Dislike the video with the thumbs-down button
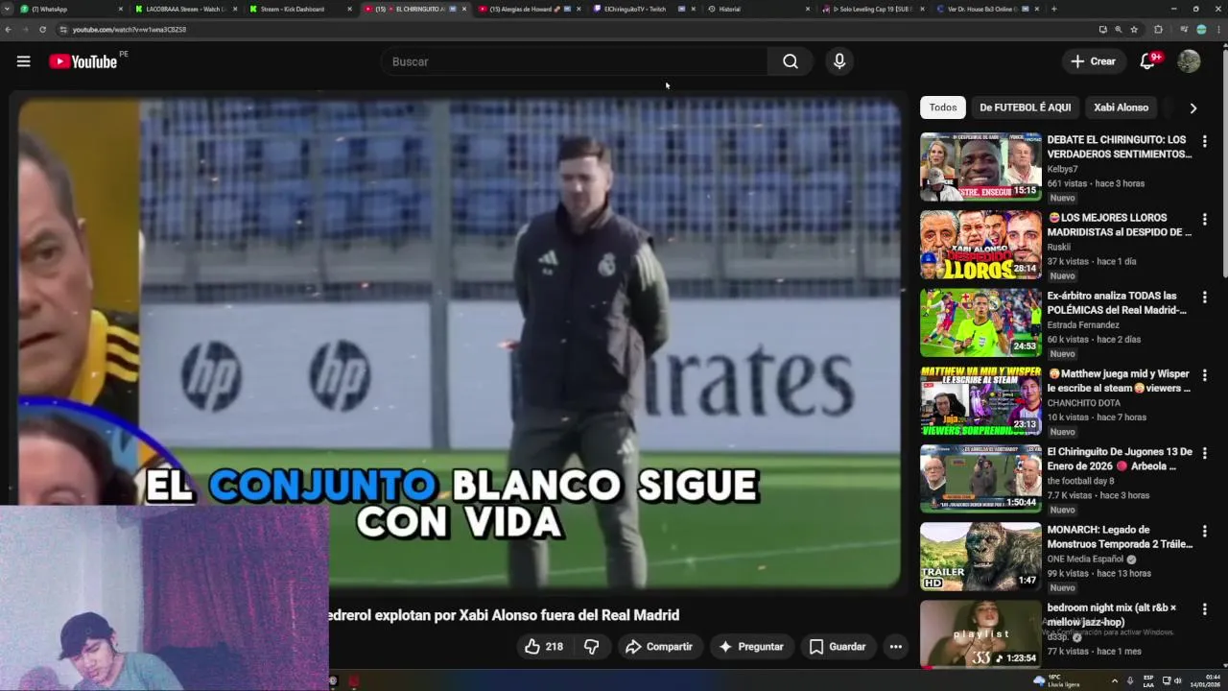This screenshot has width=1228, height=691. pos(592,647)
